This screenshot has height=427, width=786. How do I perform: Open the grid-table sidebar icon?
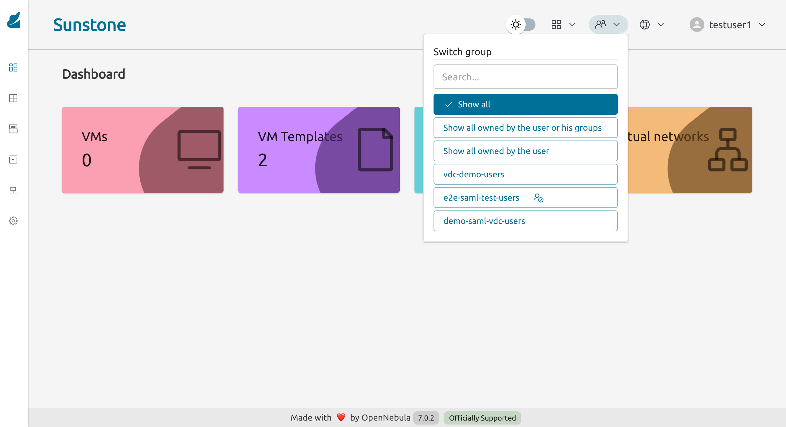pyautogui.click(x=13, y=98)
